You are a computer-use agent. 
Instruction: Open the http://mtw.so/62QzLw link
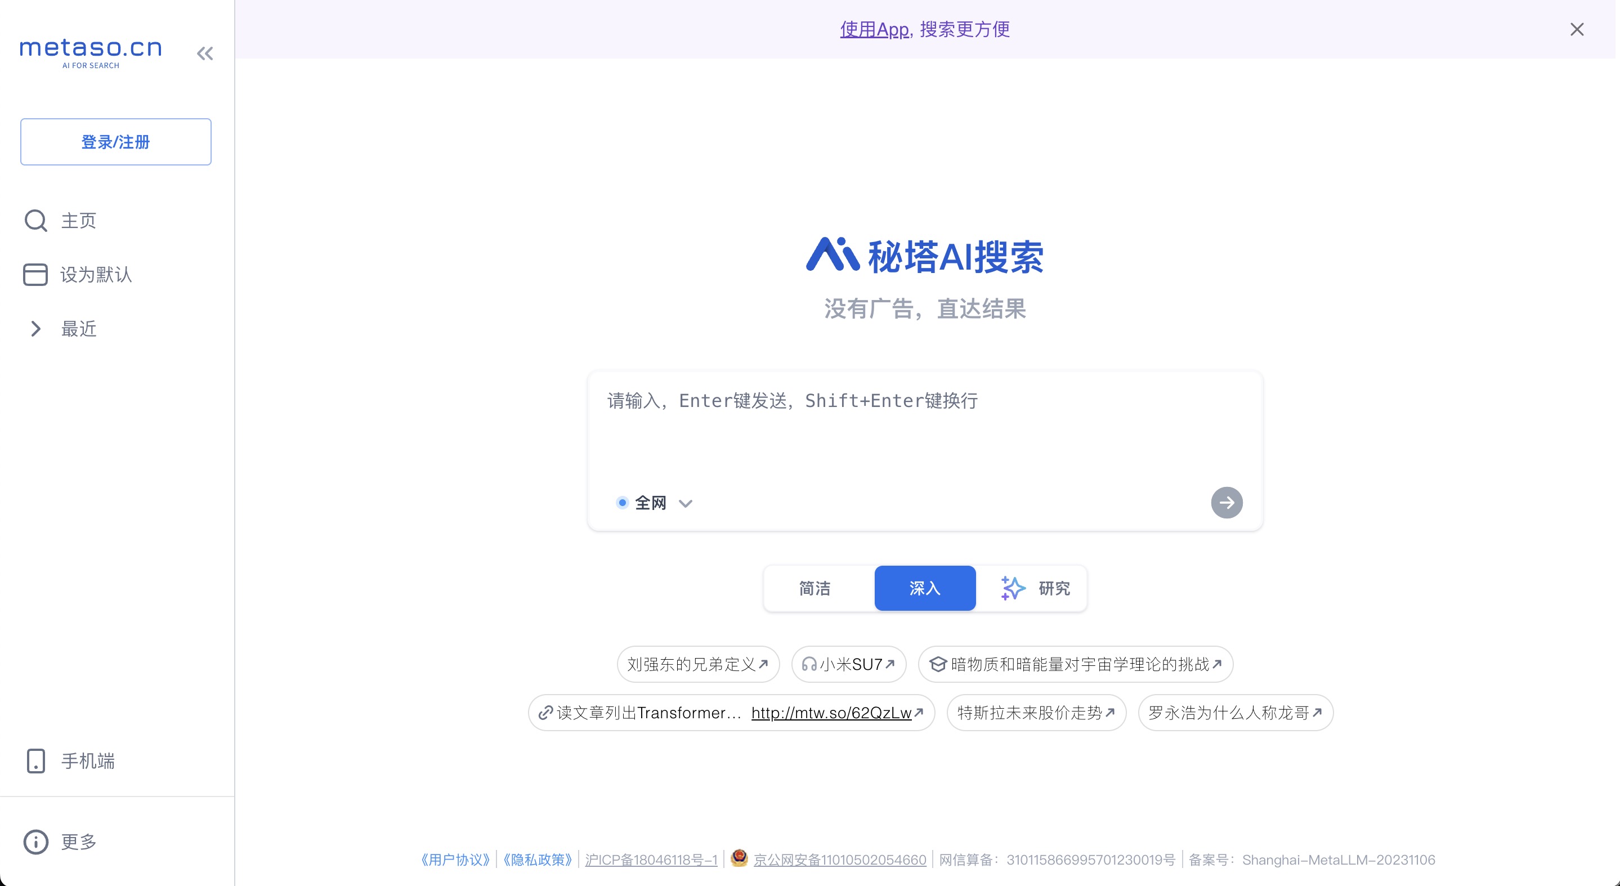[x=831, y=713]
